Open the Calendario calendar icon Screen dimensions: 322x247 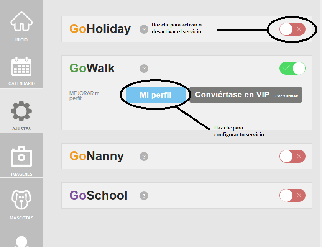[21, 66]
